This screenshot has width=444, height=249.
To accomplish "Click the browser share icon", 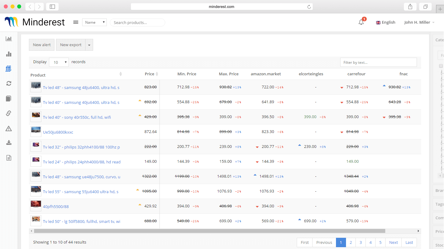I will click(410, 7).
